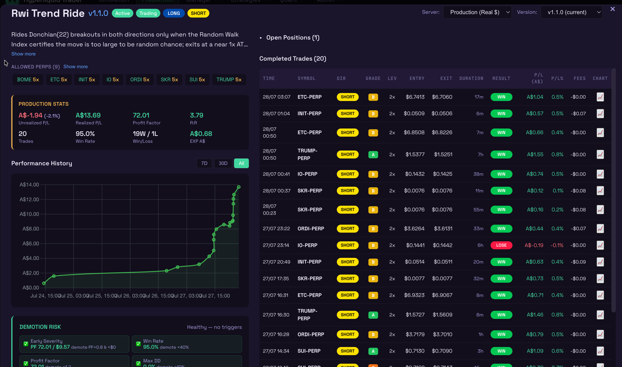Click the Healthy — no triggers status text
622x367 pixels.
(214, 327)
